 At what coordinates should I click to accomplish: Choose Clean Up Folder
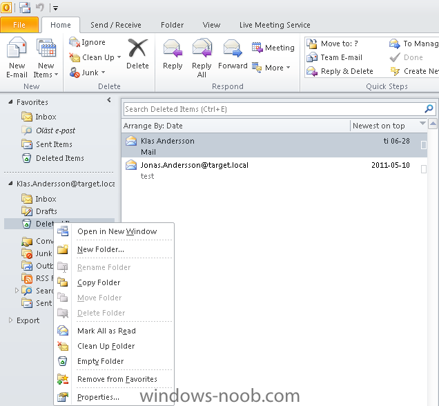point(114,346)
